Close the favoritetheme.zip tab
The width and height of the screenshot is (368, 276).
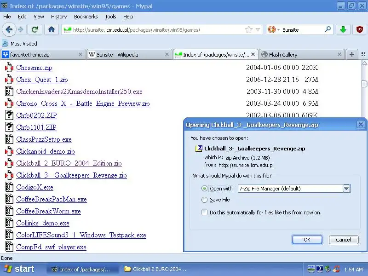tap(80, 54)
